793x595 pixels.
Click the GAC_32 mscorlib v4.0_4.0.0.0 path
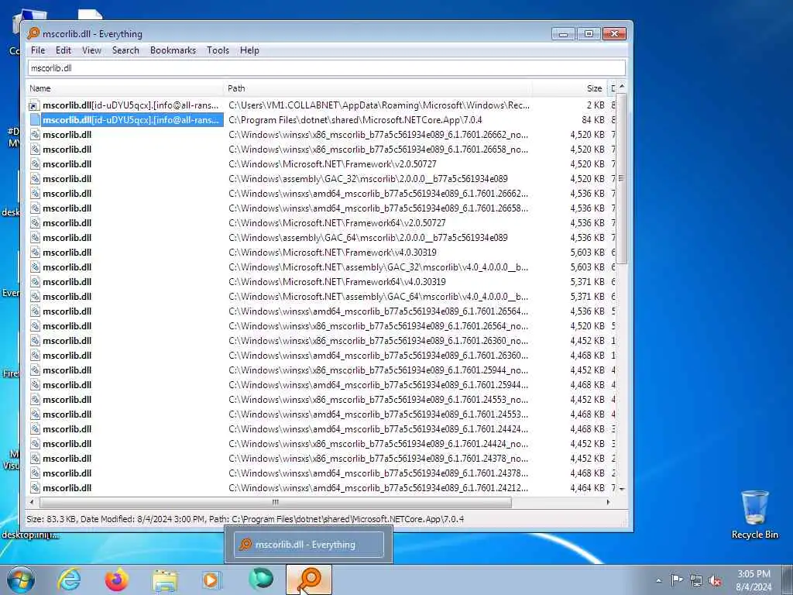tap(378, 267)
